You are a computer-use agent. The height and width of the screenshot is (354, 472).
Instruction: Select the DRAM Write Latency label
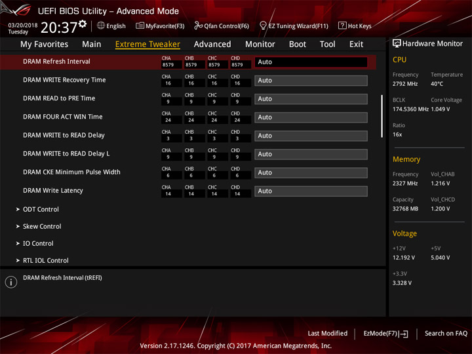coord(53,191)
